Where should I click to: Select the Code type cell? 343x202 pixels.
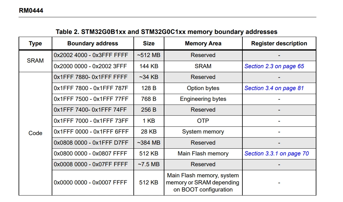(35, 133)
